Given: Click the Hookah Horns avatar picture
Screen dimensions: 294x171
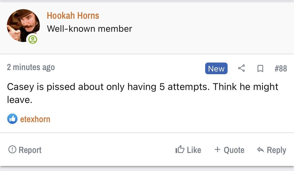Looking at the screenshot, I should pos(22,25).
